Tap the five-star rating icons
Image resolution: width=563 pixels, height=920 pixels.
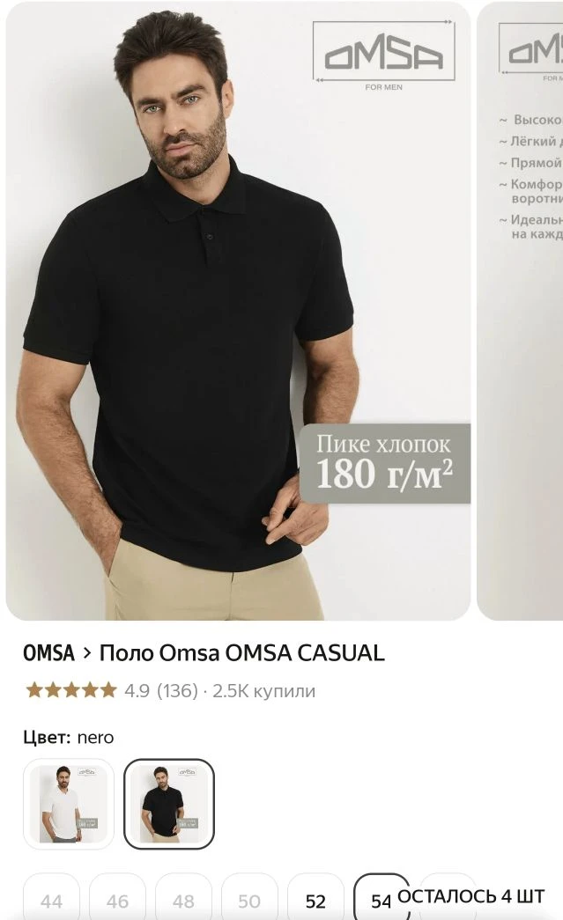coord(70,690)
